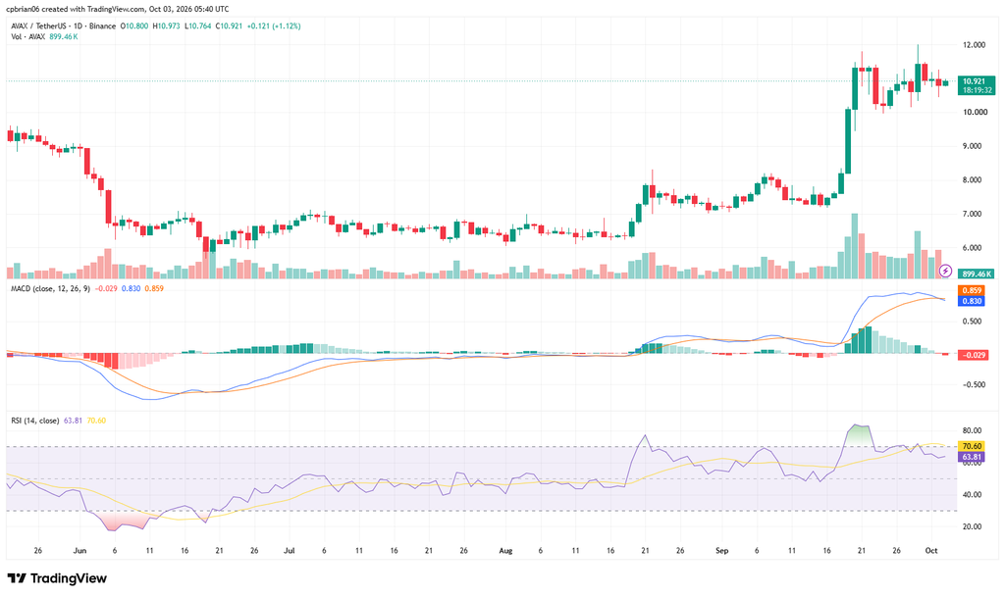Click the orange MACD signal label 0.859
The width and height of the screenshot is (1005, 597).
tap(972, 290)
